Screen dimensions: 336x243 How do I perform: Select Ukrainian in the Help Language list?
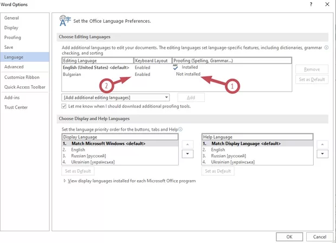257,162
